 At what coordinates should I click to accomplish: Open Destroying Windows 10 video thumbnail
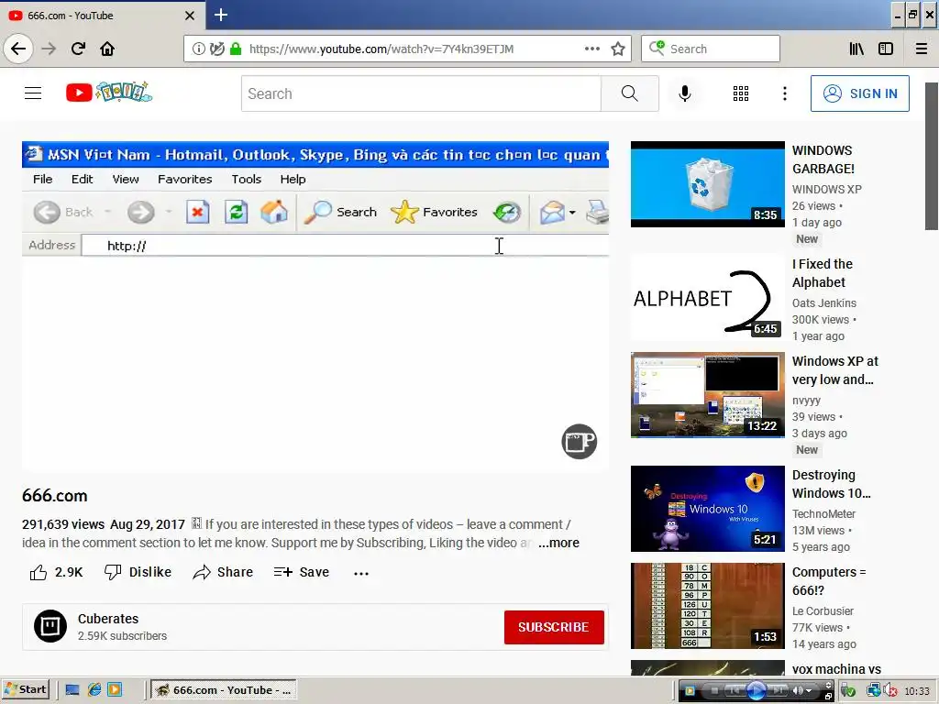click(707, 509)
